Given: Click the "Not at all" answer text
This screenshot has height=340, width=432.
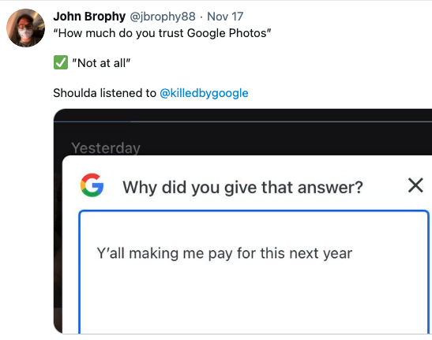Looking at the screenshot, I should pos(101,63).
